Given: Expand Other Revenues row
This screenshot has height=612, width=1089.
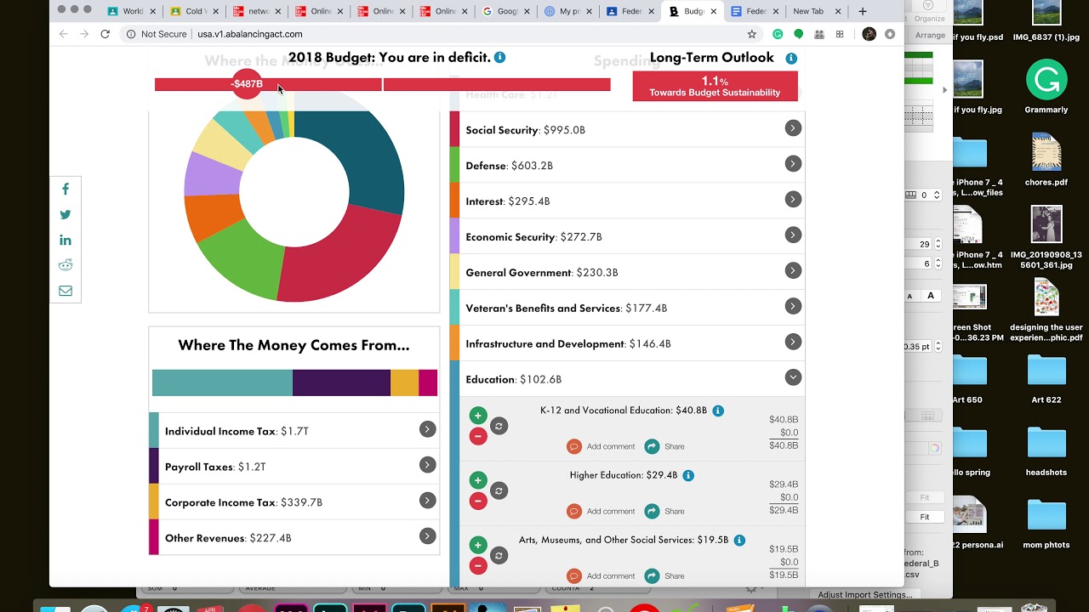Looking at the screenshot, I should click(427, 536).
